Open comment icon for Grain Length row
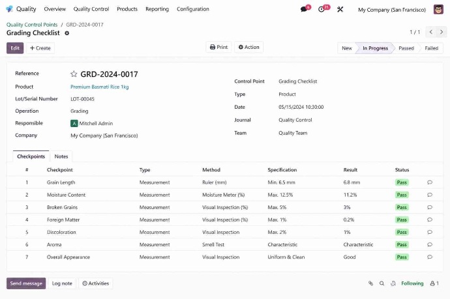This screenshot has width=450, height=299. (x=430, y=182)
